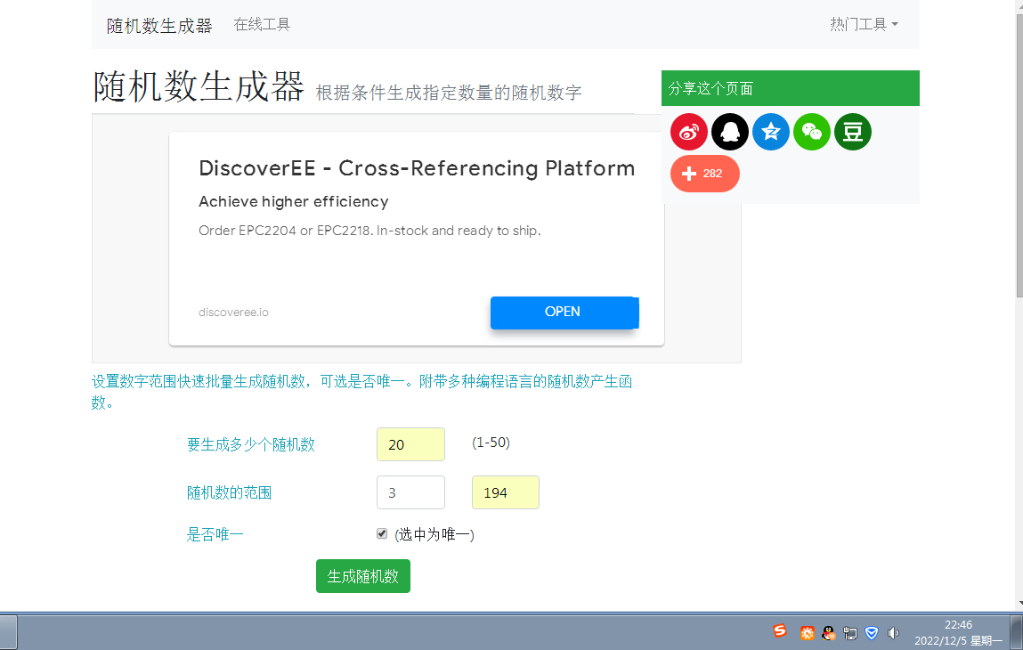Viewport: 1023px width, 650px height.
Task: Click the Show desktop button at taskbar edge
Action: click(x=1017, y=632)
